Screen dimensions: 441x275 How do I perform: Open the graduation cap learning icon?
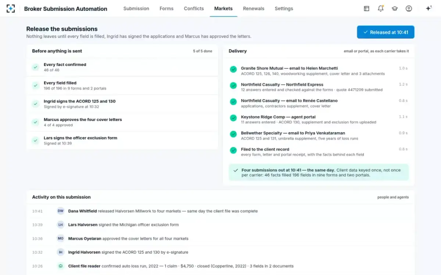tap(395, 8)
